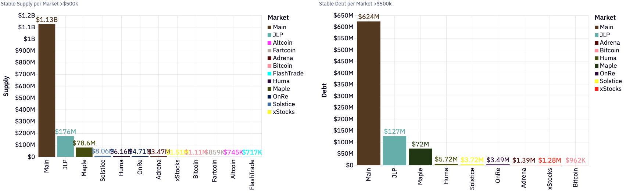Viewport: 626px width, 193px height.
Task: Click the "Stable Debt per Market >$500k" title
Action: [355, 4]
